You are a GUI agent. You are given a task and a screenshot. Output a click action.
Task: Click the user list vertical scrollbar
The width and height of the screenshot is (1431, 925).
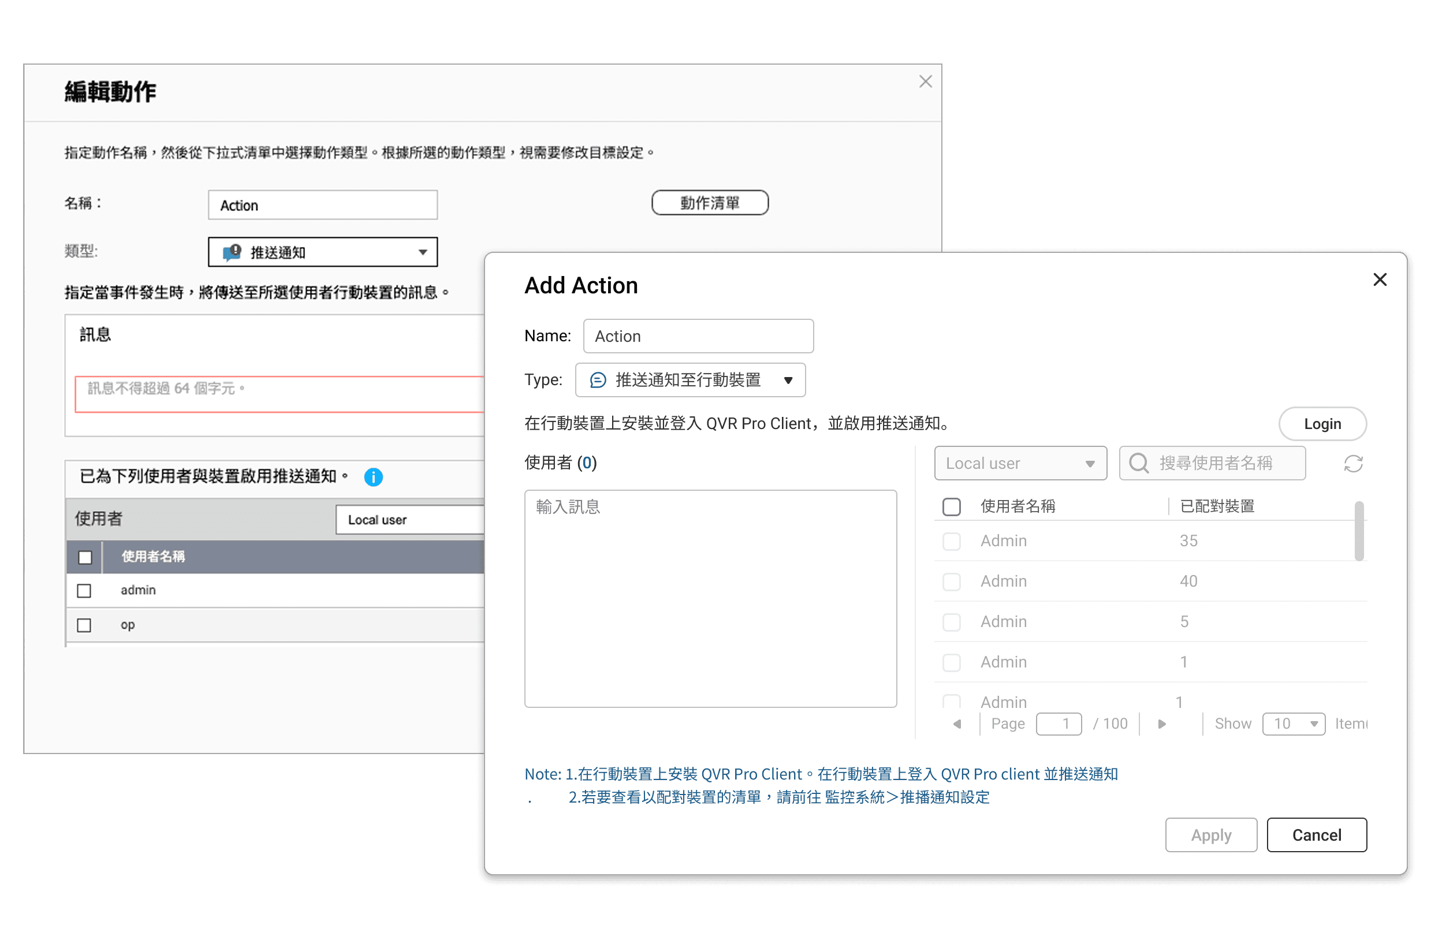coord(1358,531)
